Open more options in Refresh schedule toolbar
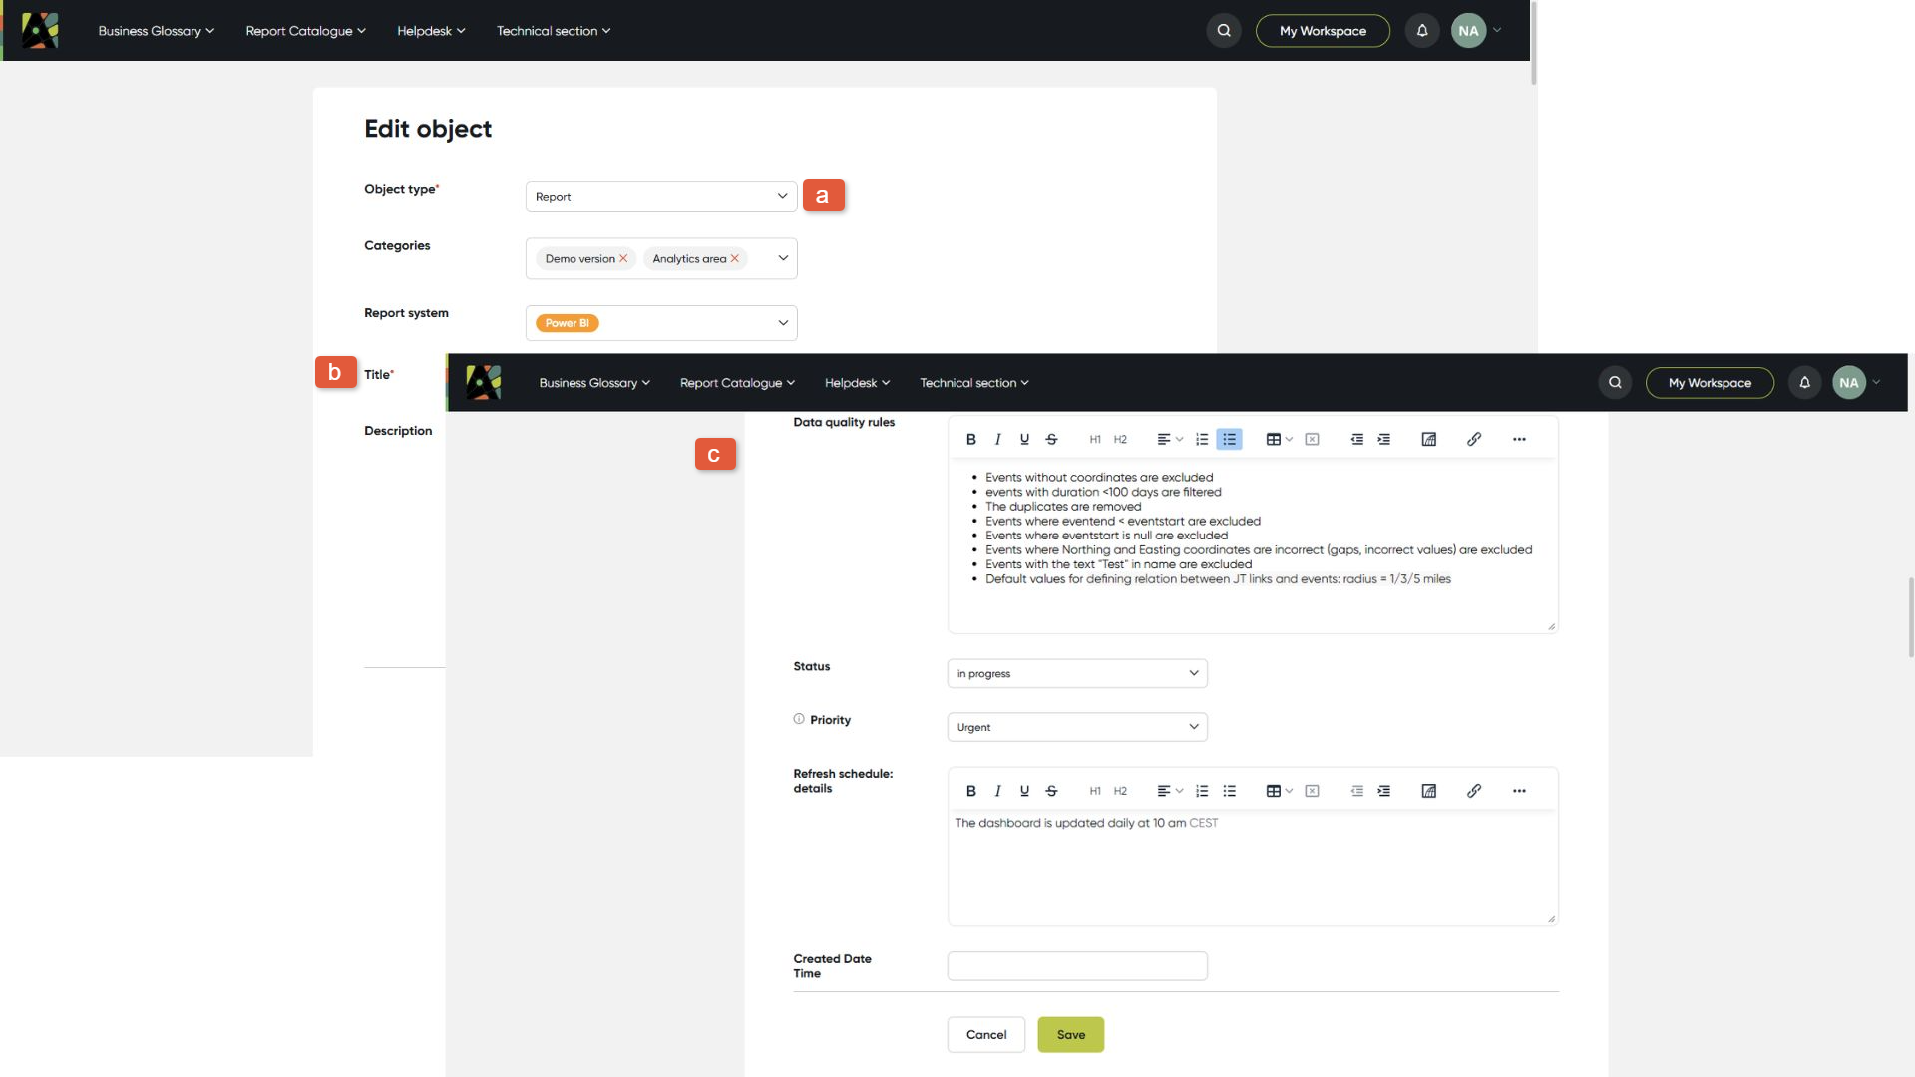This screenshot has height=1077, width=1915. [x=1519, y=791]
